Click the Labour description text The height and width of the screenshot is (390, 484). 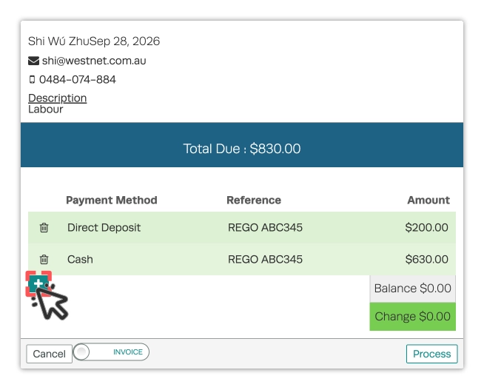coord(45,110)
